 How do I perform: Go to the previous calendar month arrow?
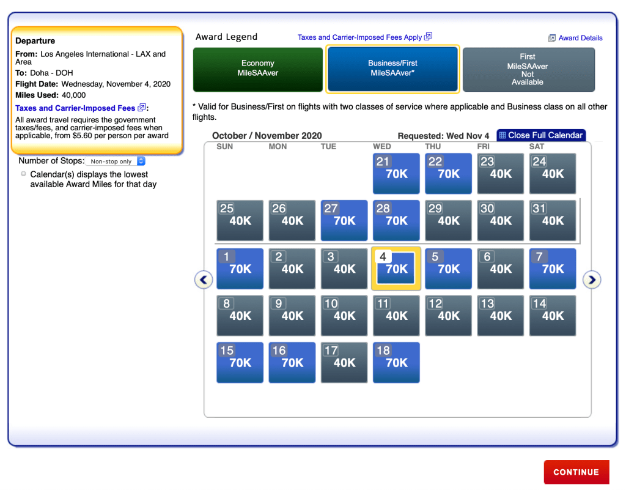tap(204, 280)
